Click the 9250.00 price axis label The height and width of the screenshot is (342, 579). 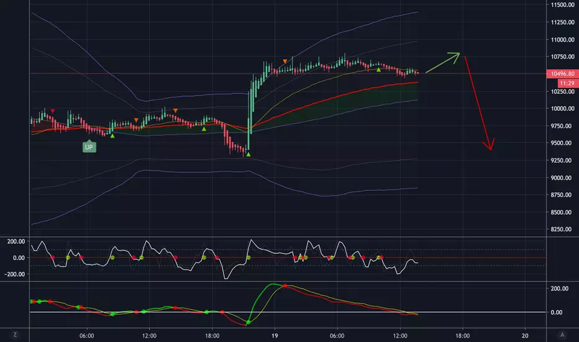(x=562, y=160)
